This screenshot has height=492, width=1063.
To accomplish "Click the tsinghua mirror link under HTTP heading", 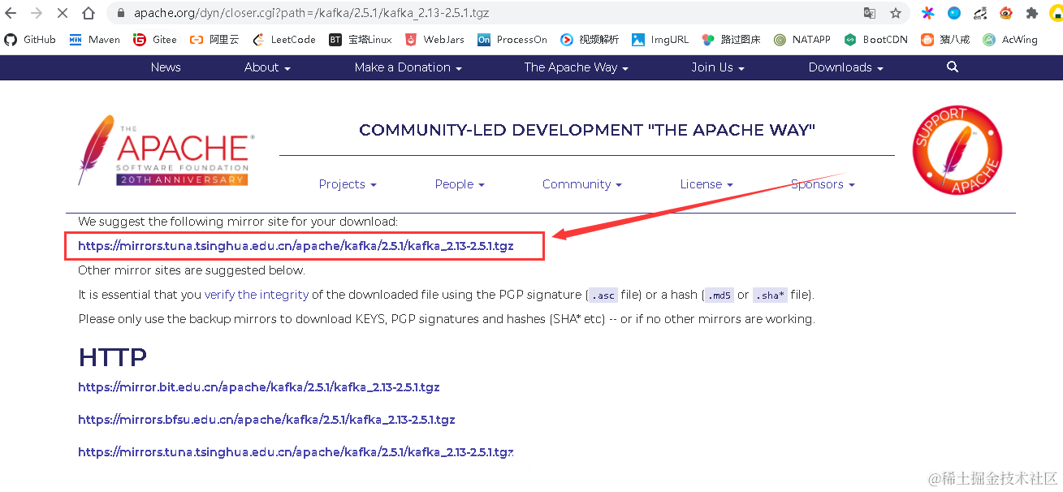I will 296,452.
